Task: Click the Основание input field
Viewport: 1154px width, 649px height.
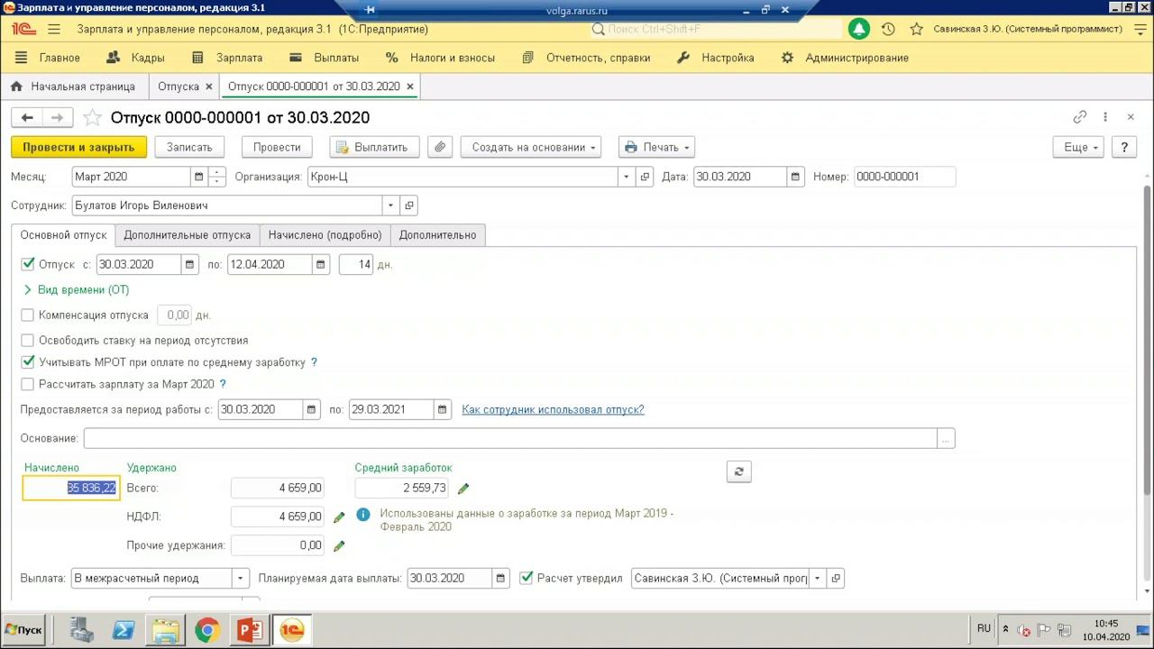Action: 510,438
